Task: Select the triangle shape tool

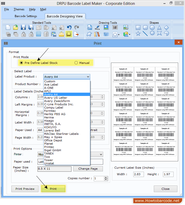Action: 159,28
